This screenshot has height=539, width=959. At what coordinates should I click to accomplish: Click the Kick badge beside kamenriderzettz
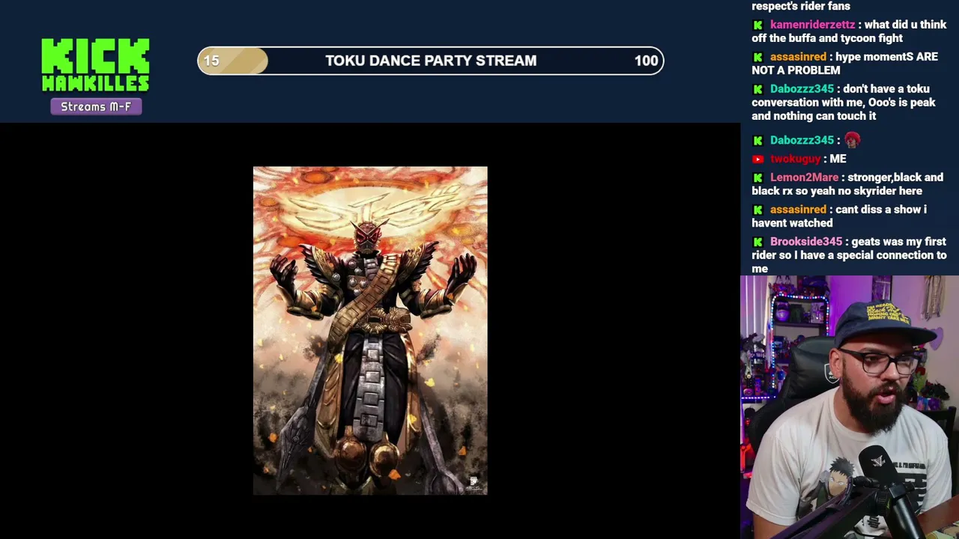(757, 25)
